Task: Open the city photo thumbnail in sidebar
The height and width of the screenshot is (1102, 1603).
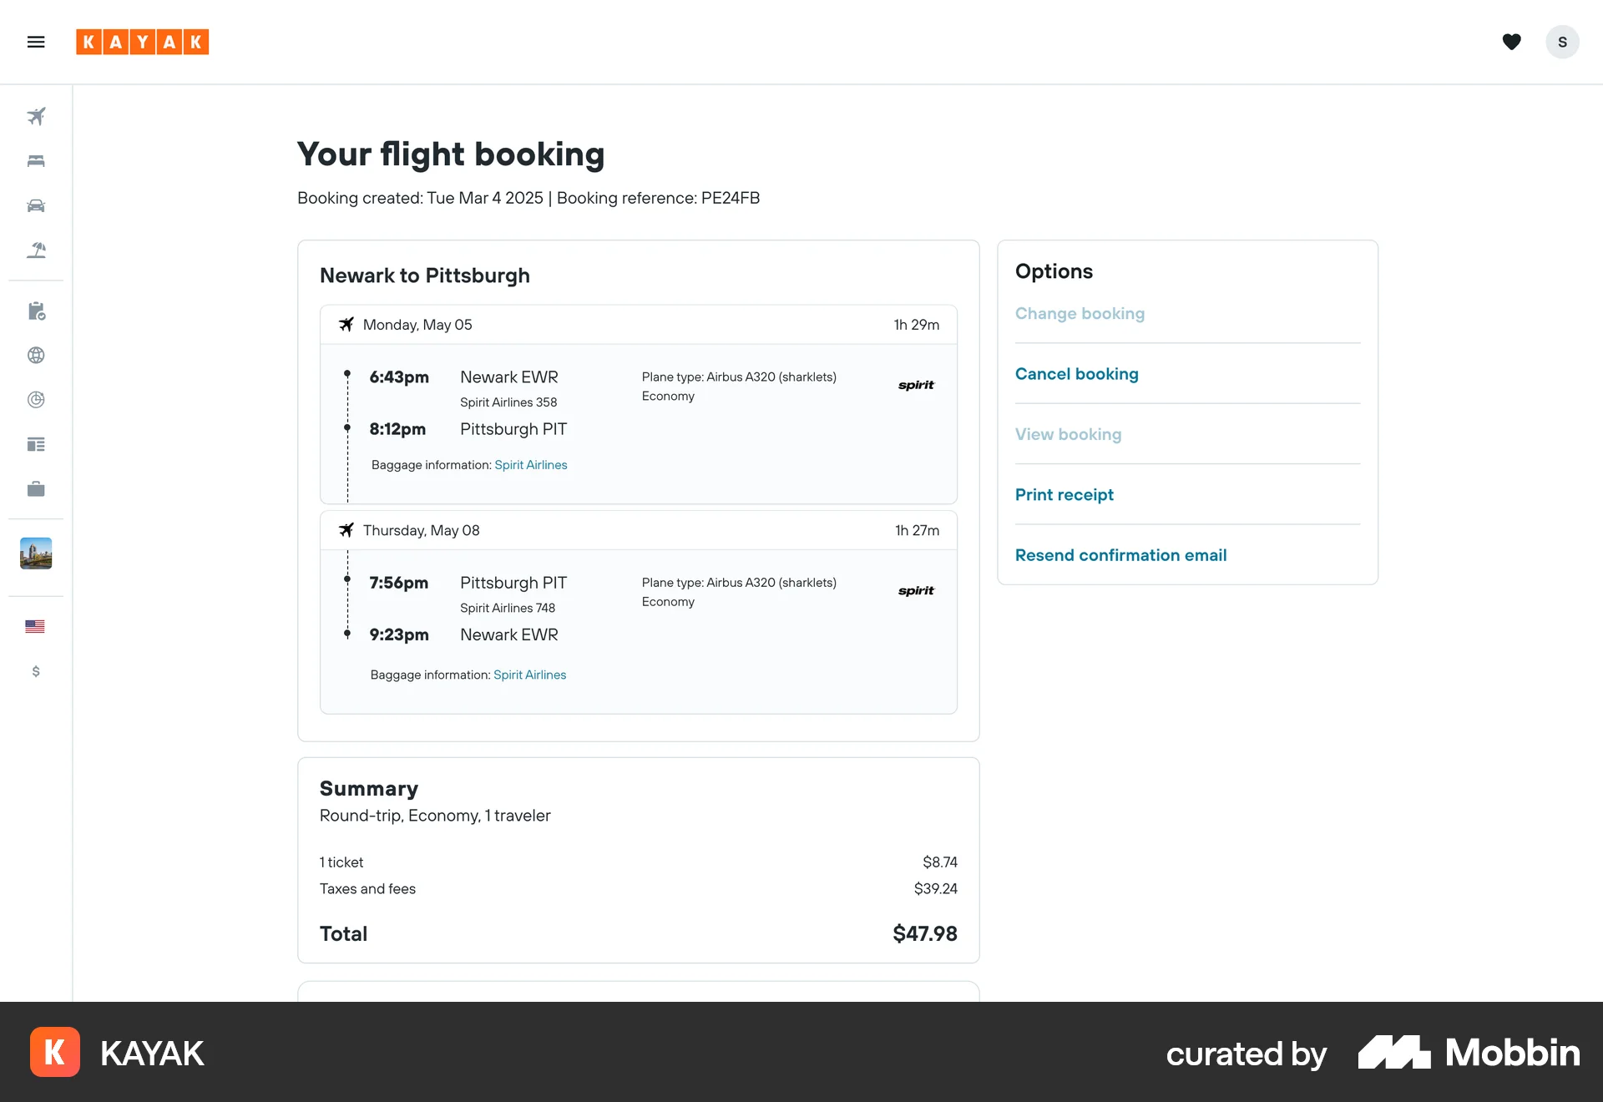Action: point(36,554)
